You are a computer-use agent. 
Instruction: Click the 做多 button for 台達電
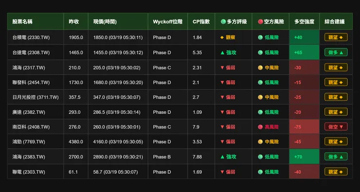(336, 52)
